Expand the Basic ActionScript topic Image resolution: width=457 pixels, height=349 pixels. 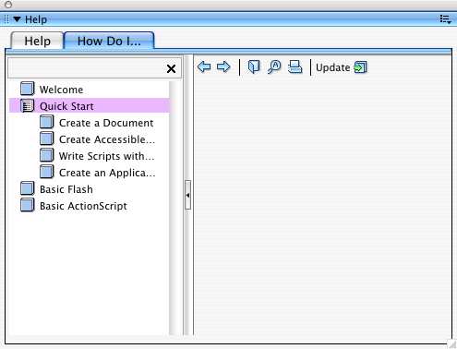click(x=83, y=206)
